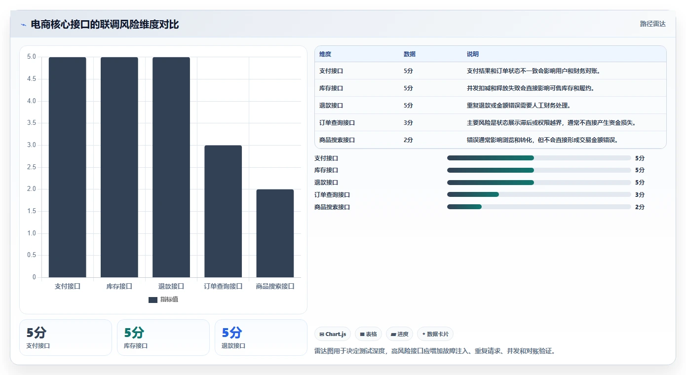Toggle the 指标值 legend color swatch
Screen dimensions: 686x375
153,300
